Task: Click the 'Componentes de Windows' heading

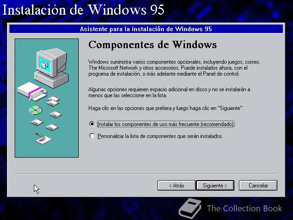Action: coord(152,45)
